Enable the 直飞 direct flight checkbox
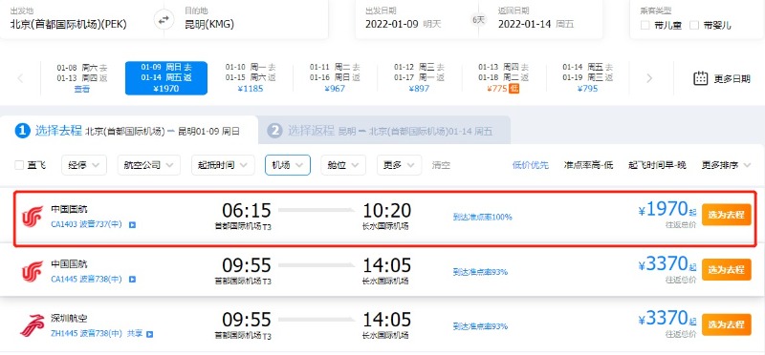Screen dimensions: 765x355 coord(19,165)
